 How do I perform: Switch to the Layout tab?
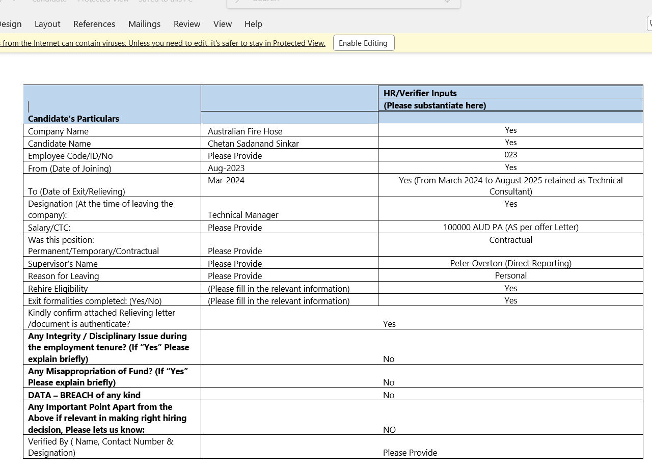[47, 24]
